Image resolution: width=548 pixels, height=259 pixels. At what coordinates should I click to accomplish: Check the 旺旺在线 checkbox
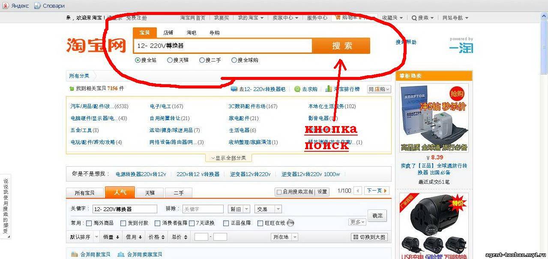pyautogui.click(x=260, y=223)
